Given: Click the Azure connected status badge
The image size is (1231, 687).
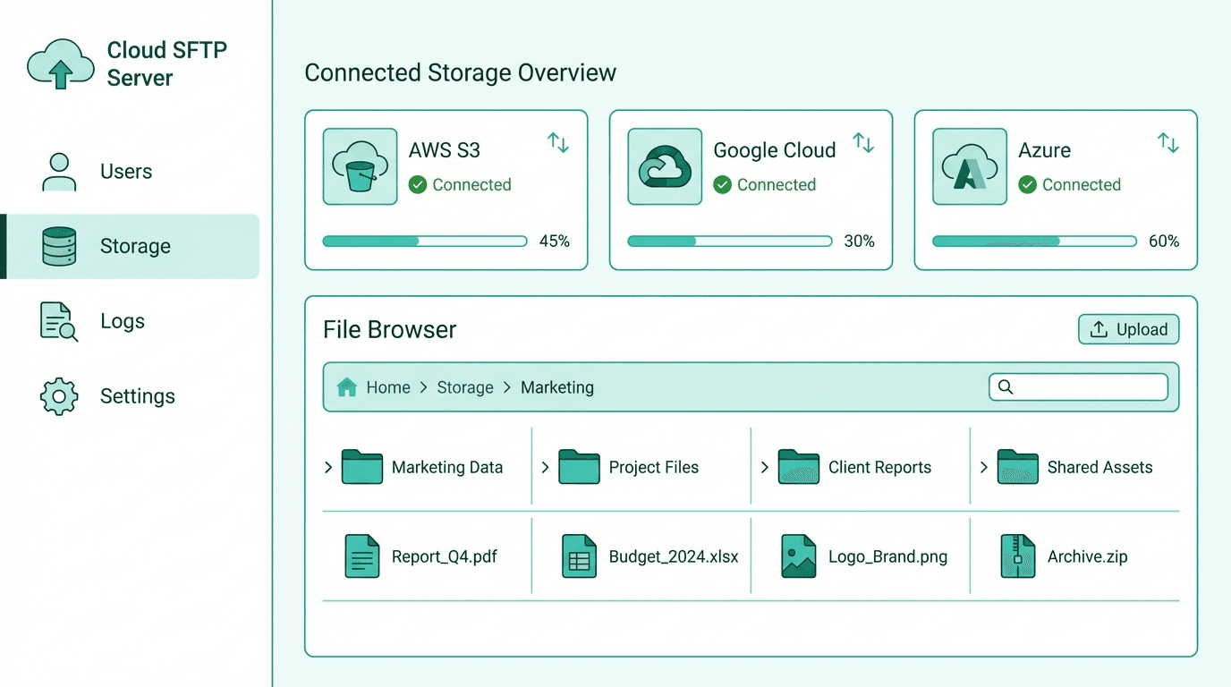Looking at the screenshot, I should 1070,185.
